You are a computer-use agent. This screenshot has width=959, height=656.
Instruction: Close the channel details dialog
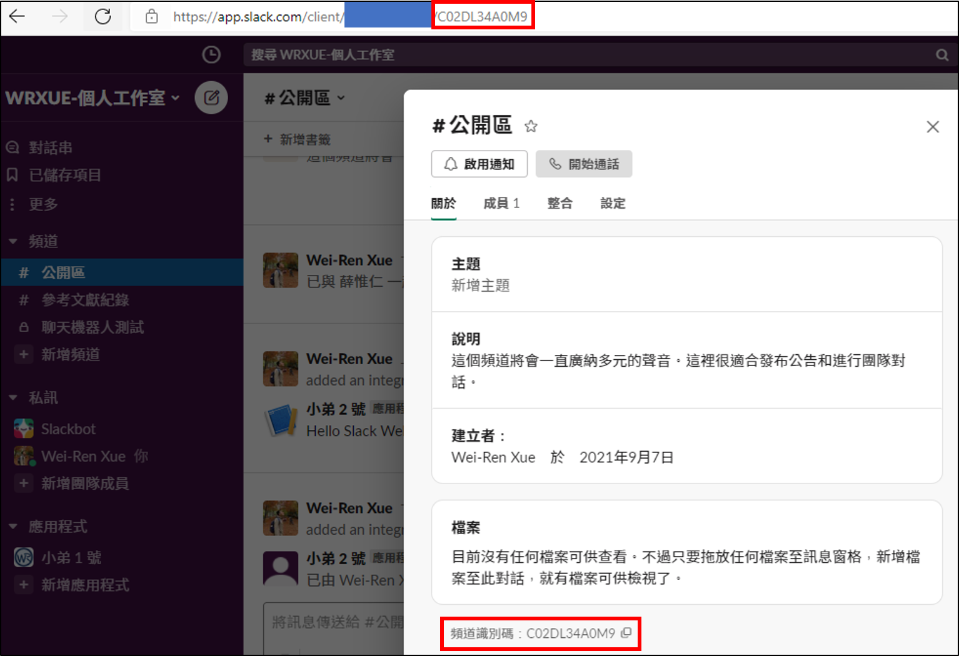pyautogui.click(x=933, y=127)
